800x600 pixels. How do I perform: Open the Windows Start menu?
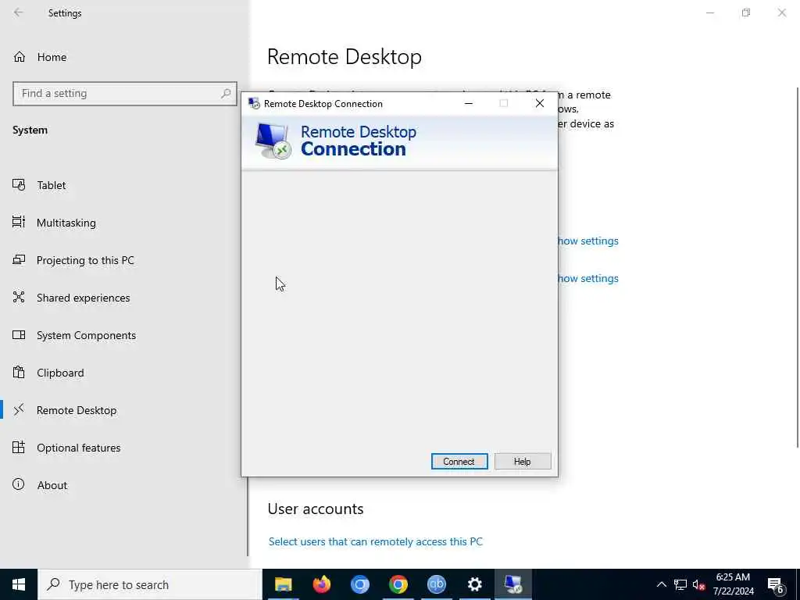(19, 584)
